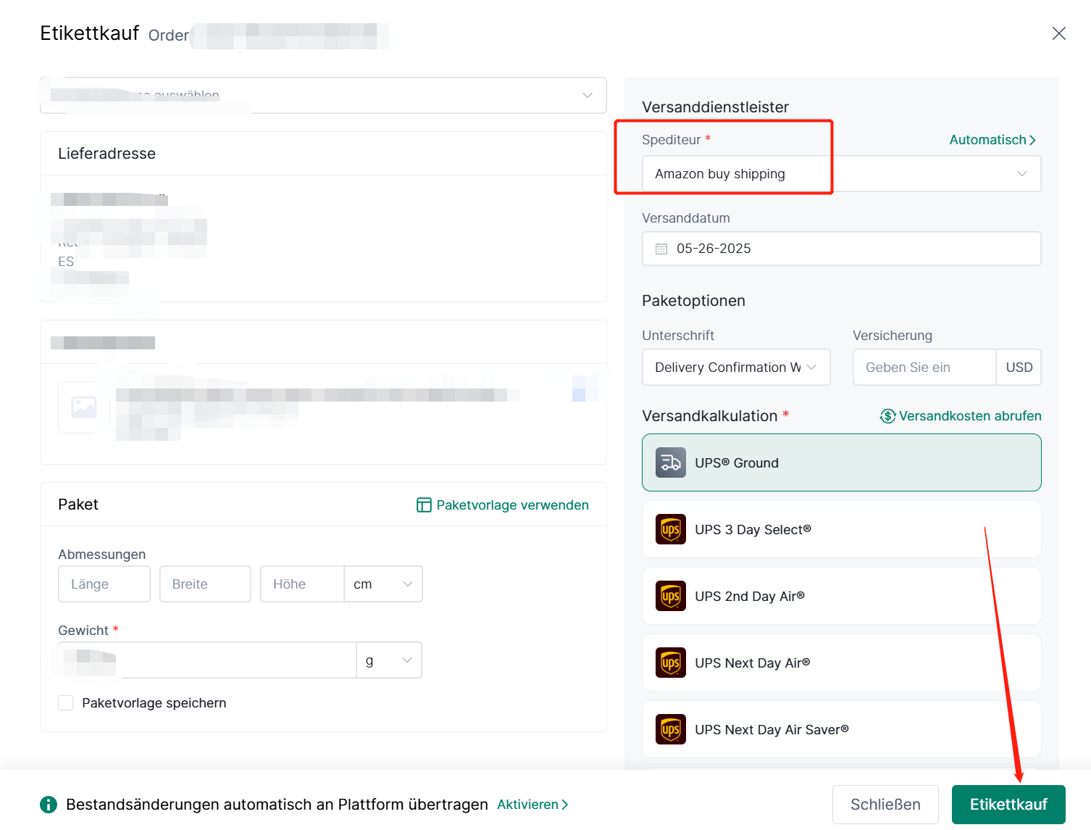
Task: Expand the top auswählen dropdown
Action: coord(323,96)
